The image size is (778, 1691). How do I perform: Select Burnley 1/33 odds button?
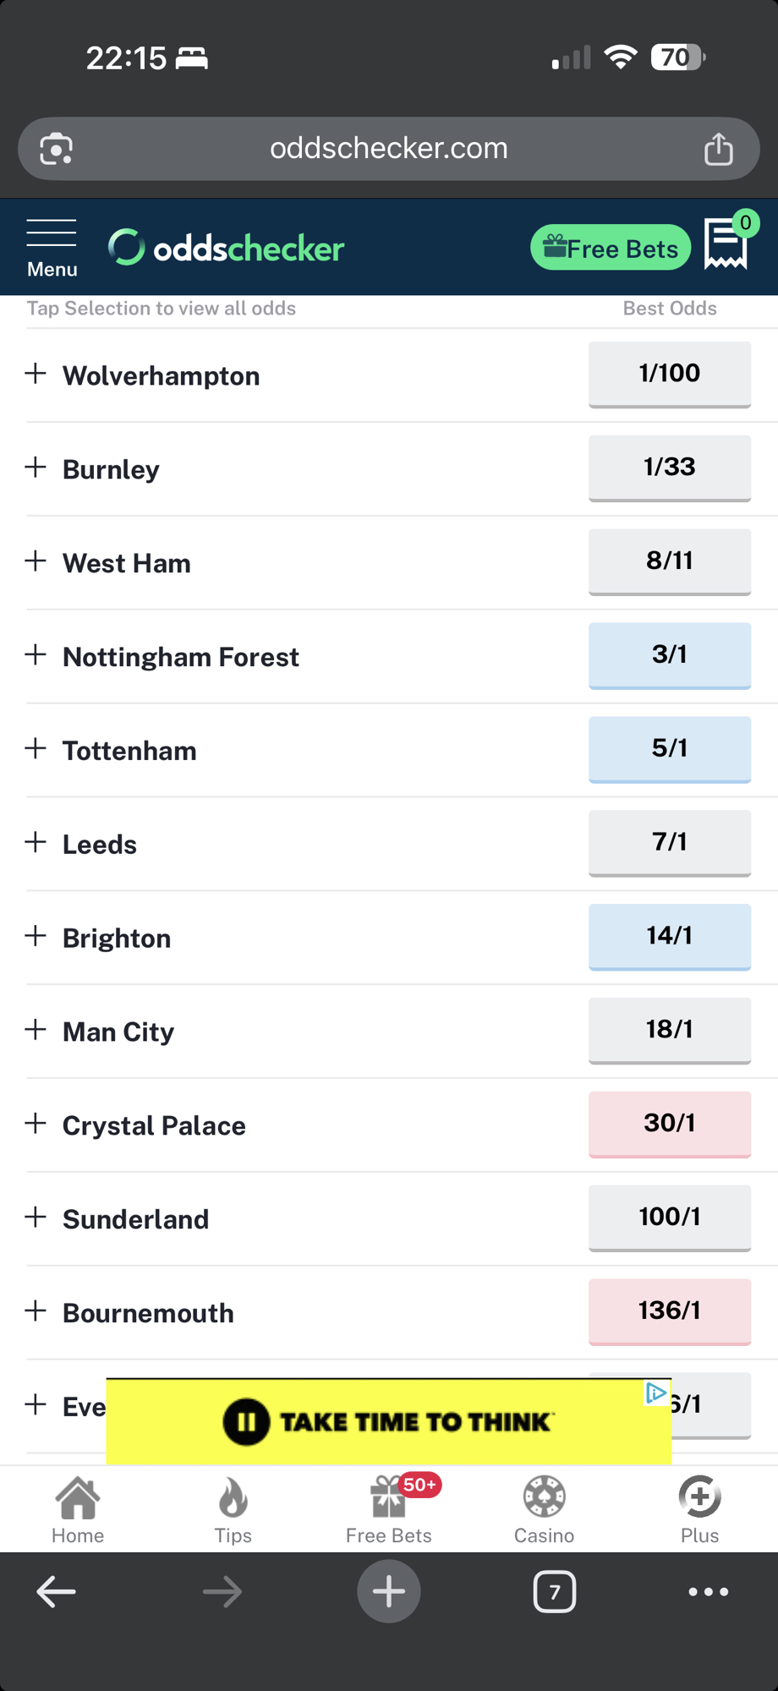click(x=669, y=468)
